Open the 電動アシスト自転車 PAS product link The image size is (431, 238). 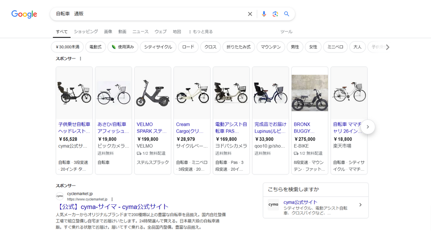tap(231, 128)
